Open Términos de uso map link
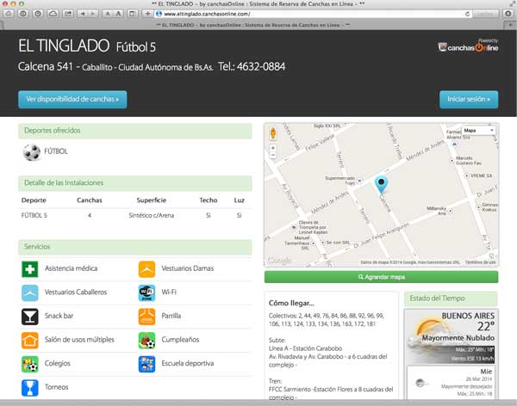Viewport: 517px width, 406px height. pyautogui.click(x=481, y=262)
